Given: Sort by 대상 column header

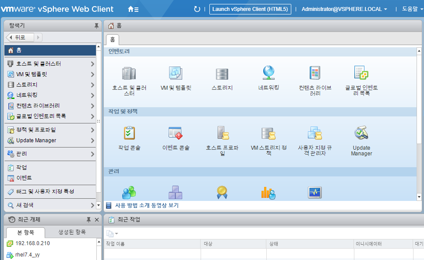Looking at the screenshot, I should pos(233,244).
